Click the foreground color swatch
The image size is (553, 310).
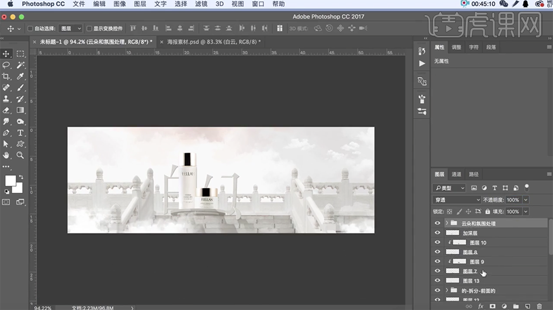[10, 180]
